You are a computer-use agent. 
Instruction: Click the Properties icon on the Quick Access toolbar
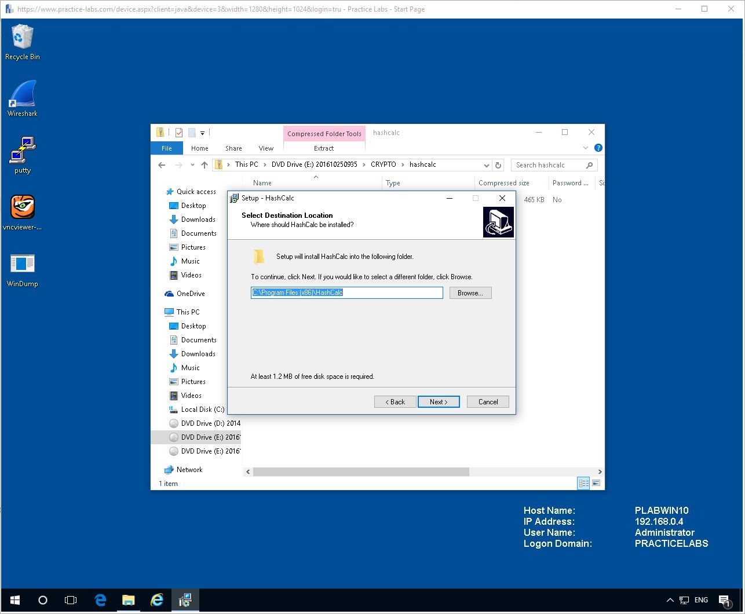(178, 132)
